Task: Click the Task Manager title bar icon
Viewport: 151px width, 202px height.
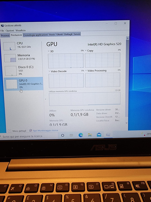Action: click(x=2, y=26)
